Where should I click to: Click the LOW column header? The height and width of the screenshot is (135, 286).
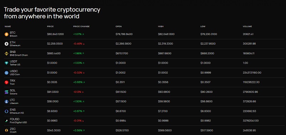click(x=203, y=26)
